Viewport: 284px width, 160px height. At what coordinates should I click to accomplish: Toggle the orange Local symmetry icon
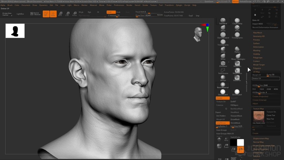241,150
